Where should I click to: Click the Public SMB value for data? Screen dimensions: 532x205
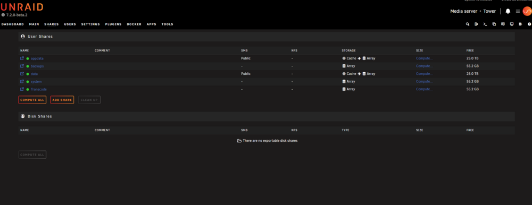(x=246, y=73)
